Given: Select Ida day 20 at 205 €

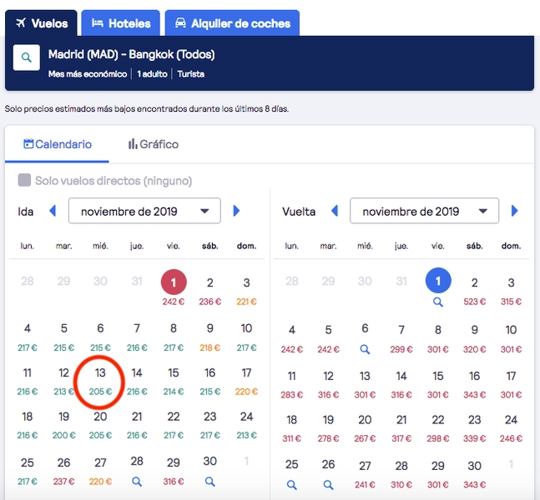Looking at the screenshot, I should click(100, 425).
